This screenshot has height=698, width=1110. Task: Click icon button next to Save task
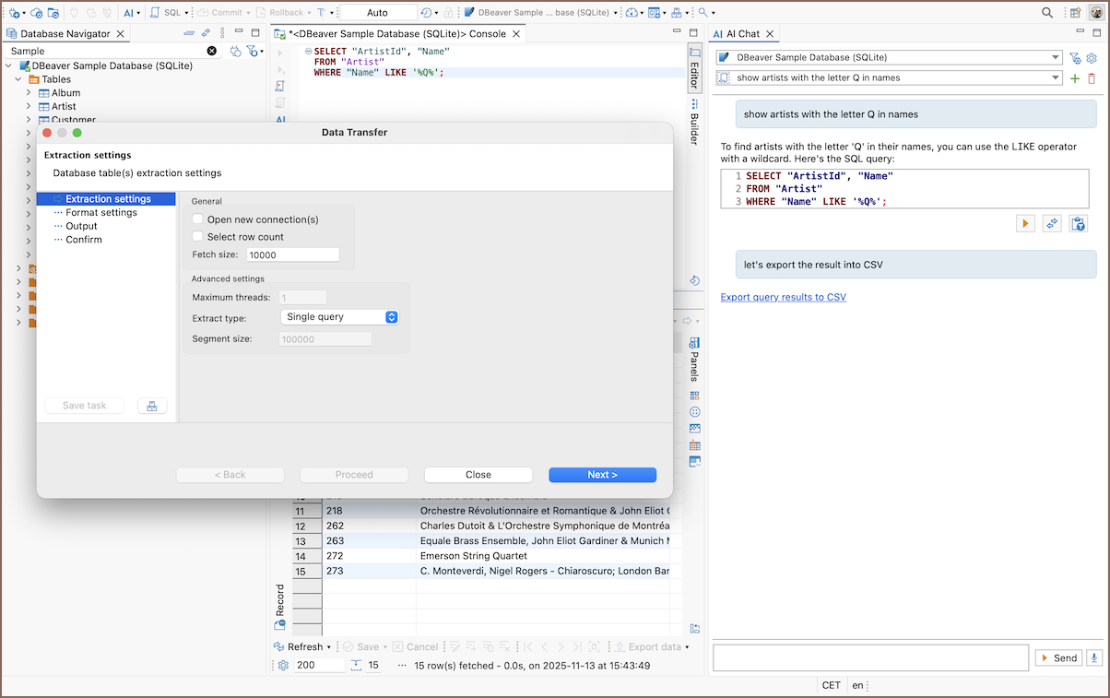click(152, 406)
